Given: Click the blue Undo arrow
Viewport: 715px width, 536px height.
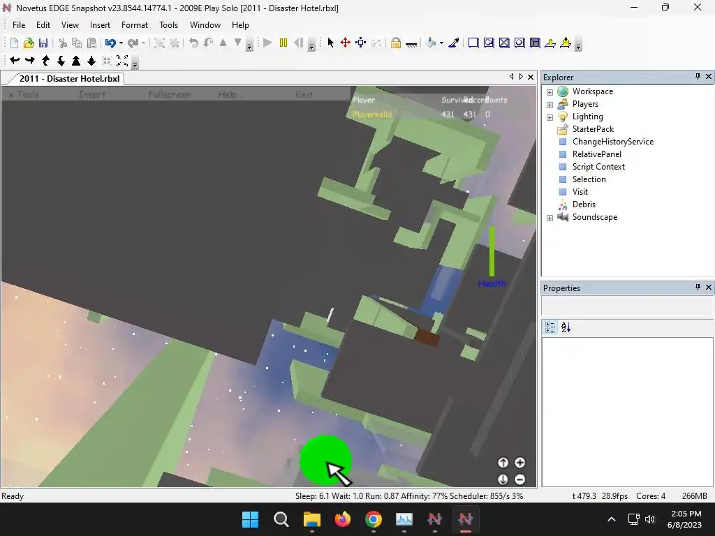Looking at the screenshot, I should click(x=110, y=43).
